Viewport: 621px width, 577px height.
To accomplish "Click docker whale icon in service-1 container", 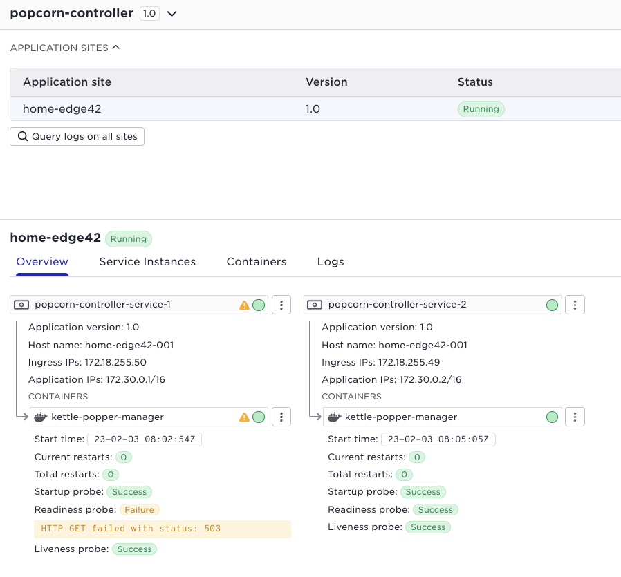I will tap(40, 417).
